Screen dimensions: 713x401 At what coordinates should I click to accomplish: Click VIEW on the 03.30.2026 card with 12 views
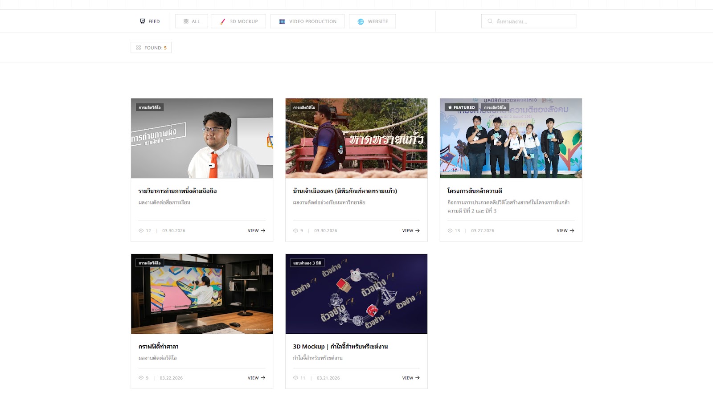256,231
